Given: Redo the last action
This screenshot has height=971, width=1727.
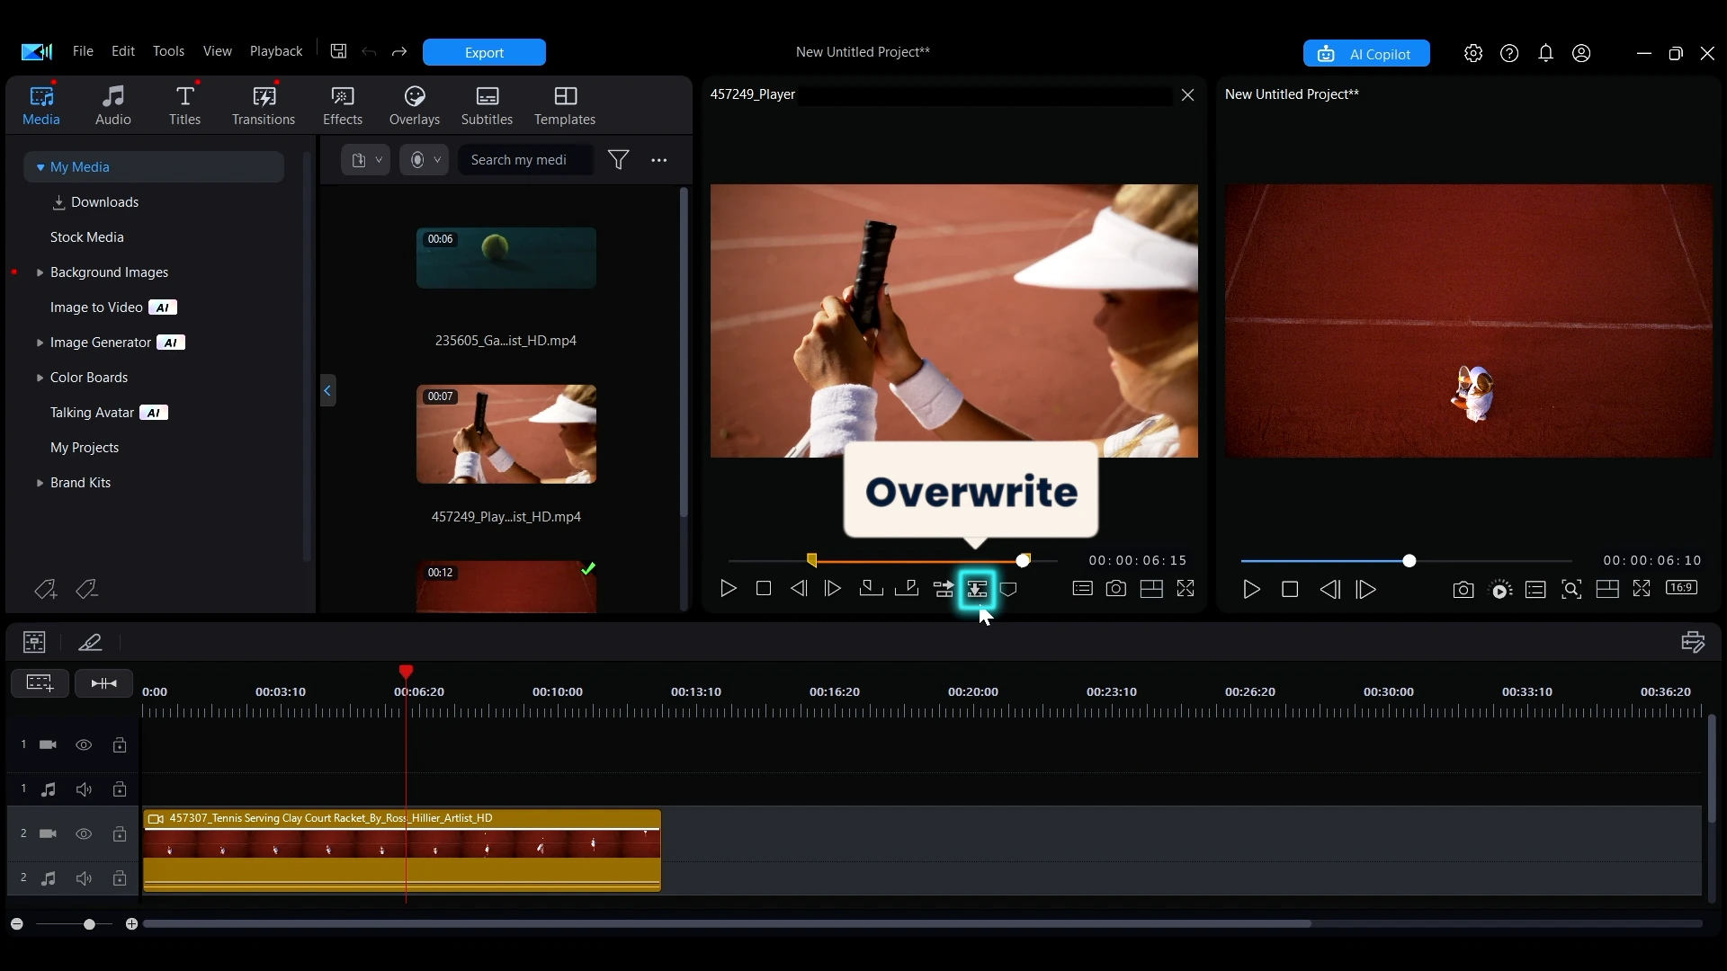Looking at the screenshot, I should (x=399, y=52).
